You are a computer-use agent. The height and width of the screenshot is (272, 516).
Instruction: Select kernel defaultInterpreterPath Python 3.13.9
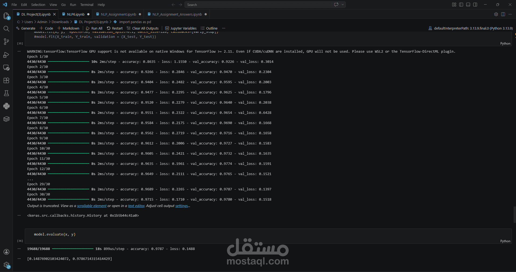(471, 28)
